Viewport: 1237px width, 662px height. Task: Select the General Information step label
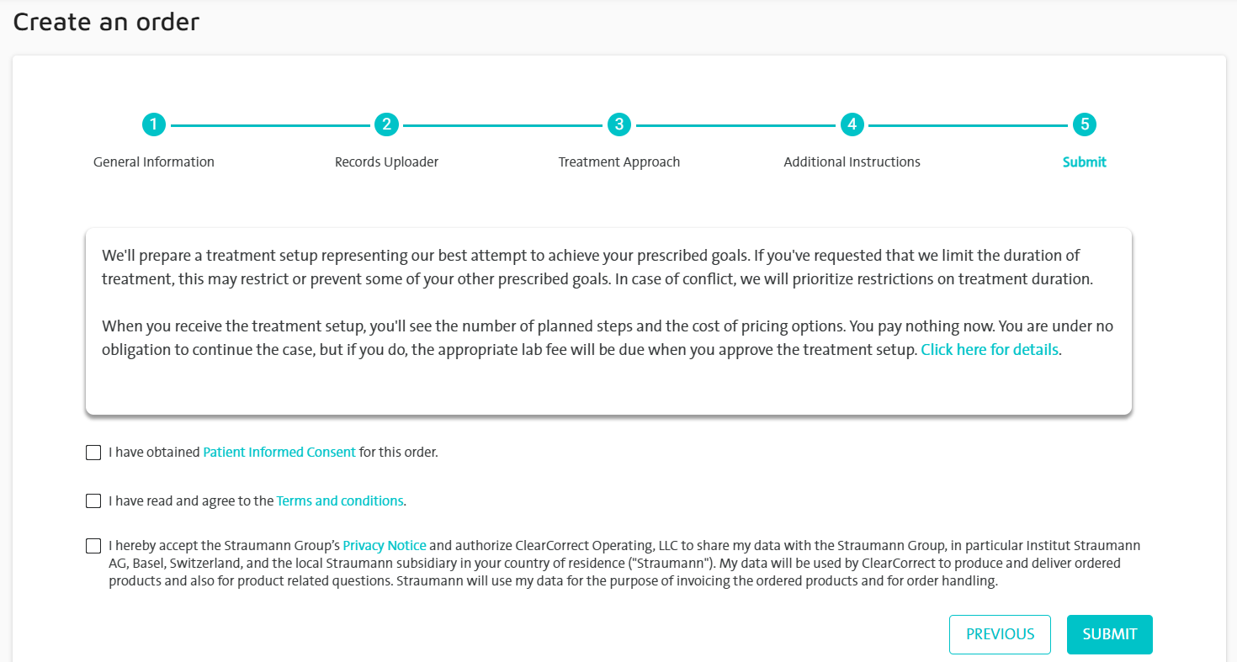(154, 162)
